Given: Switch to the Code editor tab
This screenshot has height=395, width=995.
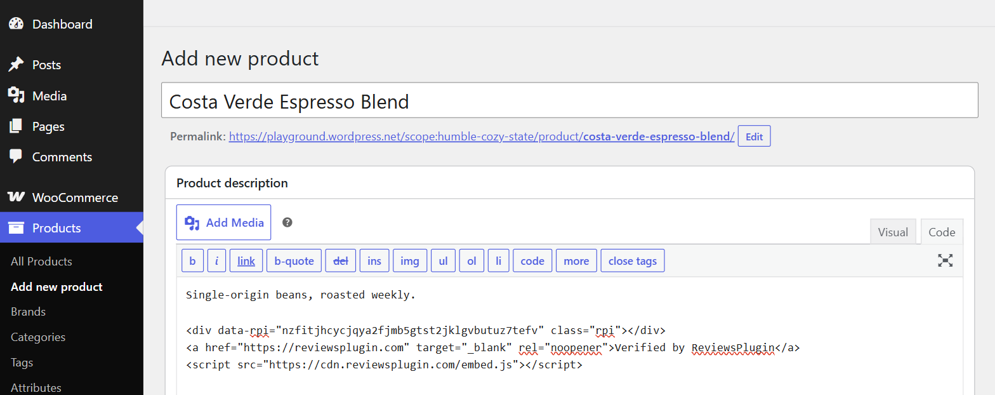Looking at the screenshot, I should 942,232.
